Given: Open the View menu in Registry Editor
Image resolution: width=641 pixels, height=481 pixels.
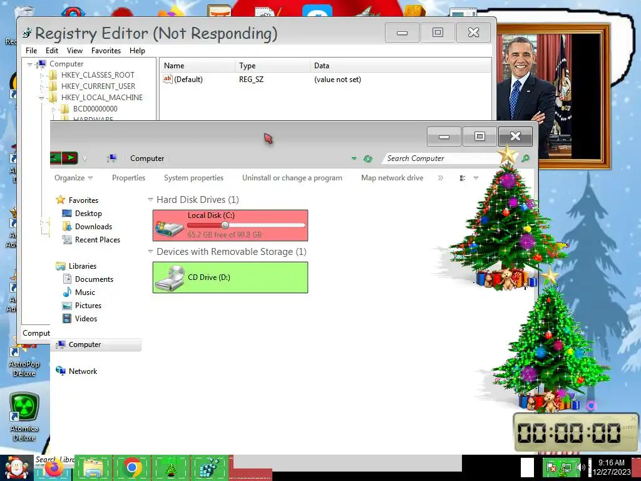Looking at the screenshot, I should click(75, 51).
